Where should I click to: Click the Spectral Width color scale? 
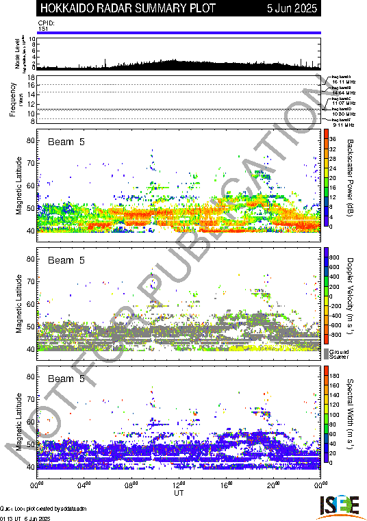point(326,414)
